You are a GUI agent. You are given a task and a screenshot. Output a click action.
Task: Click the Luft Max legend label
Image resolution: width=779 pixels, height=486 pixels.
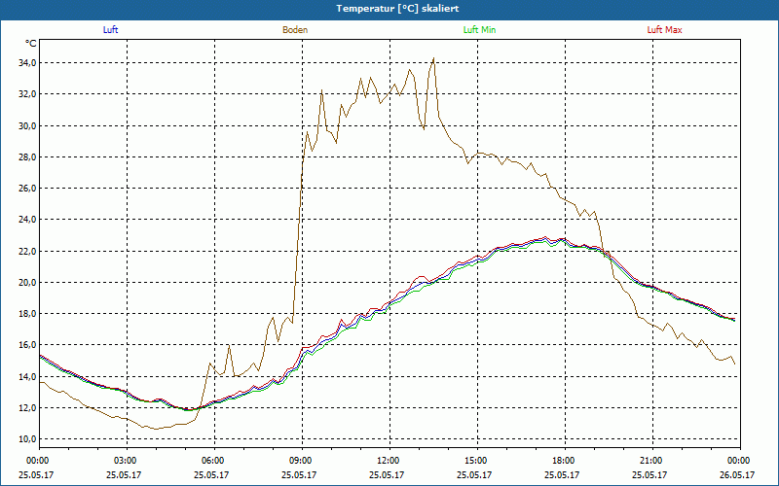(664, 30)
